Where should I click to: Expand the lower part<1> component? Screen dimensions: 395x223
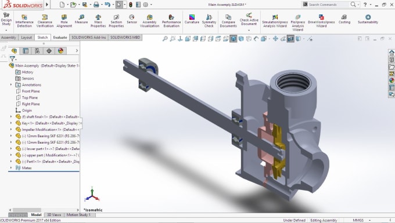point(11,149)
